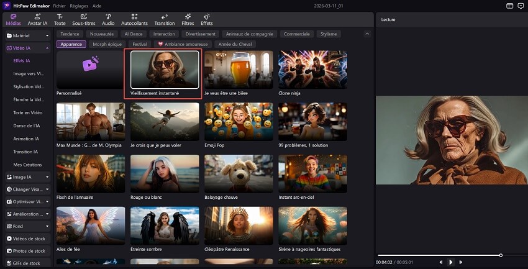Open Étendre la Vidéo in sidebar
The width and height of the screenshot is (528, 269).
(x=29, y=99)
